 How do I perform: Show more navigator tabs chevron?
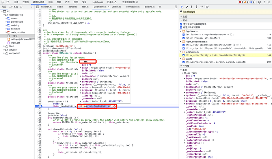pyautogui.click(x=21, y=7)
